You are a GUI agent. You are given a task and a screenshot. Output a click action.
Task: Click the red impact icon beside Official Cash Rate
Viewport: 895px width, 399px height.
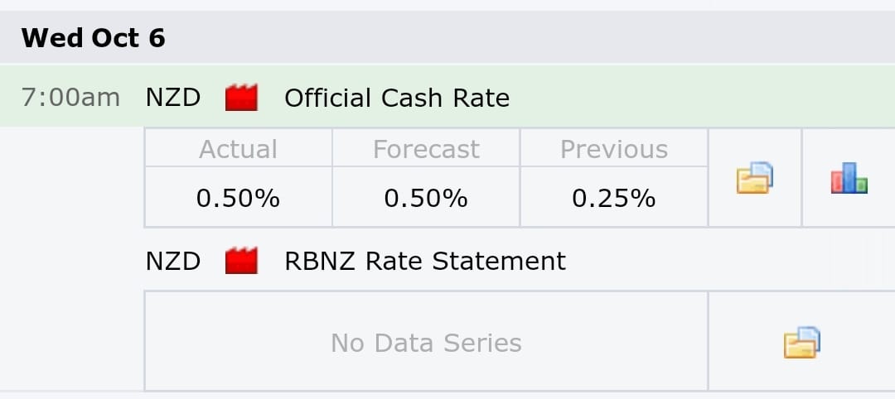coord(241,98)
